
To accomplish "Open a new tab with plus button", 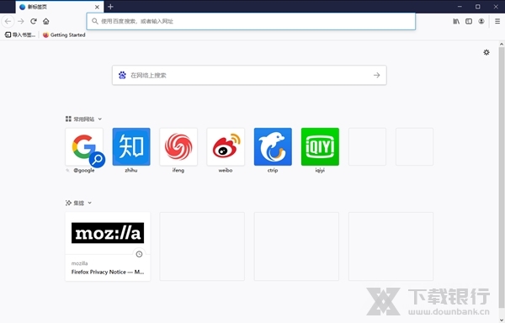I will tap(110, 7).
